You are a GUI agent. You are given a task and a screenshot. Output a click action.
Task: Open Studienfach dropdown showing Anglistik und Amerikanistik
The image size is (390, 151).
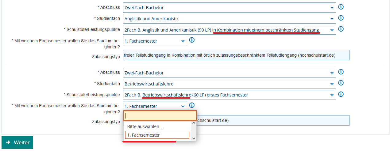pyautogui.click(x=229, y=19)
